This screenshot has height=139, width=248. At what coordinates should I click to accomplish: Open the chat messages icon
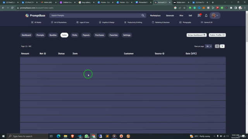199,15
